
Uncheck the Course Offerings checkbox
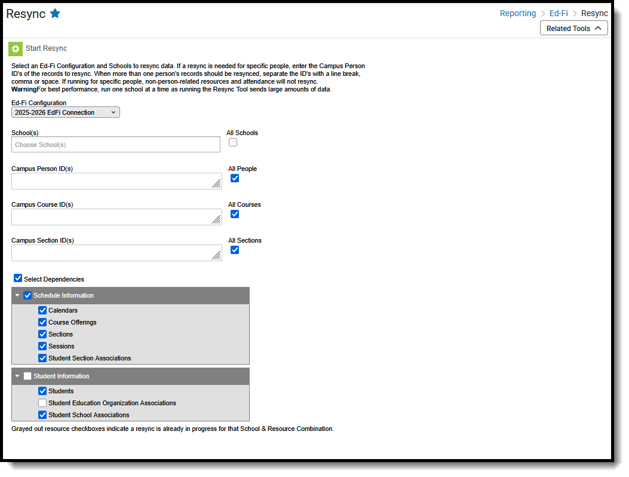tap(42, 322)
